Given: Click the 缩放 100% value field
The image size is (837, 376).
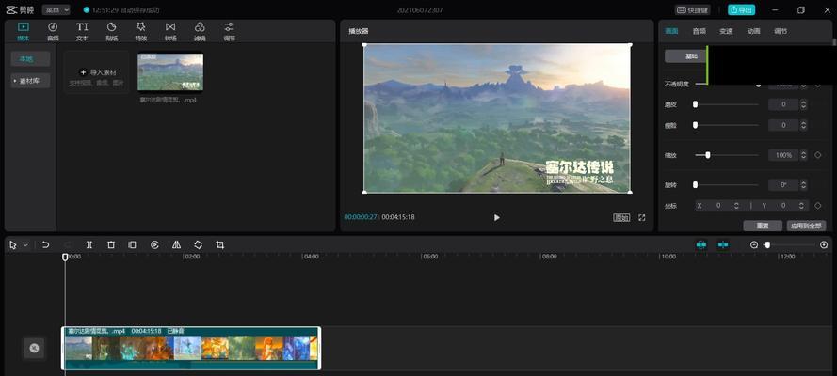Looking at the screenshot, I should tap(783, 155).
